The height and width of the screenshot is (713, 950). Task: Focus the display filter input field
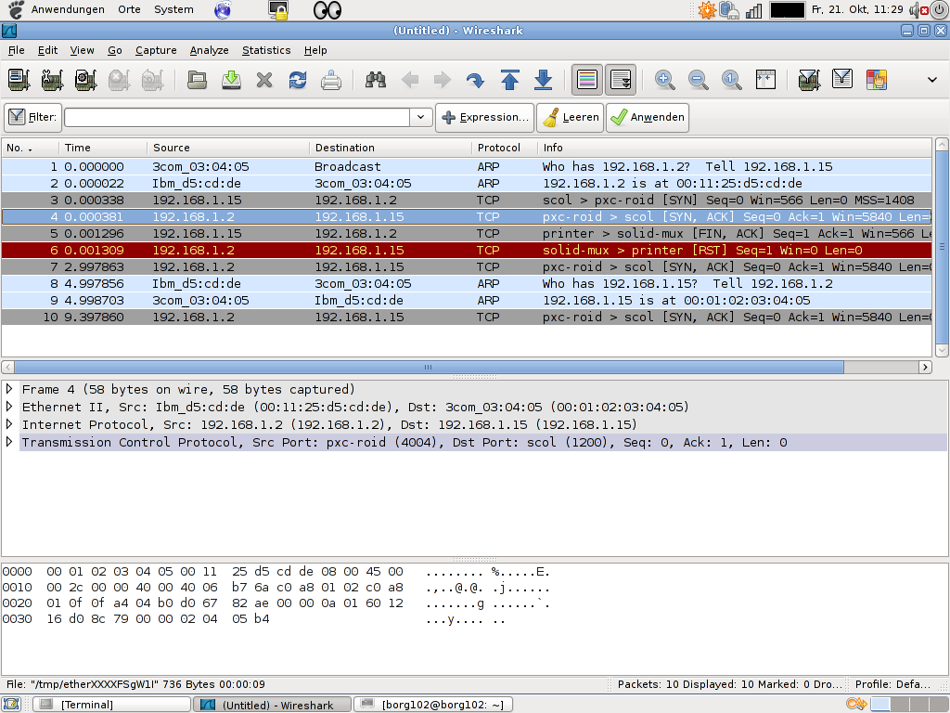[237, 117]
